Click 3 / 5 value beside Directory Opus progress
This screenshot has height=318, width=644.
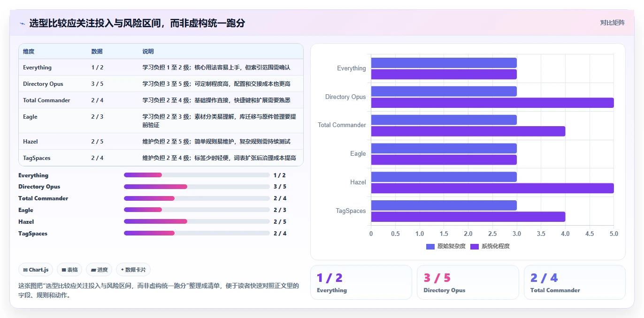[x=280, y=187]
